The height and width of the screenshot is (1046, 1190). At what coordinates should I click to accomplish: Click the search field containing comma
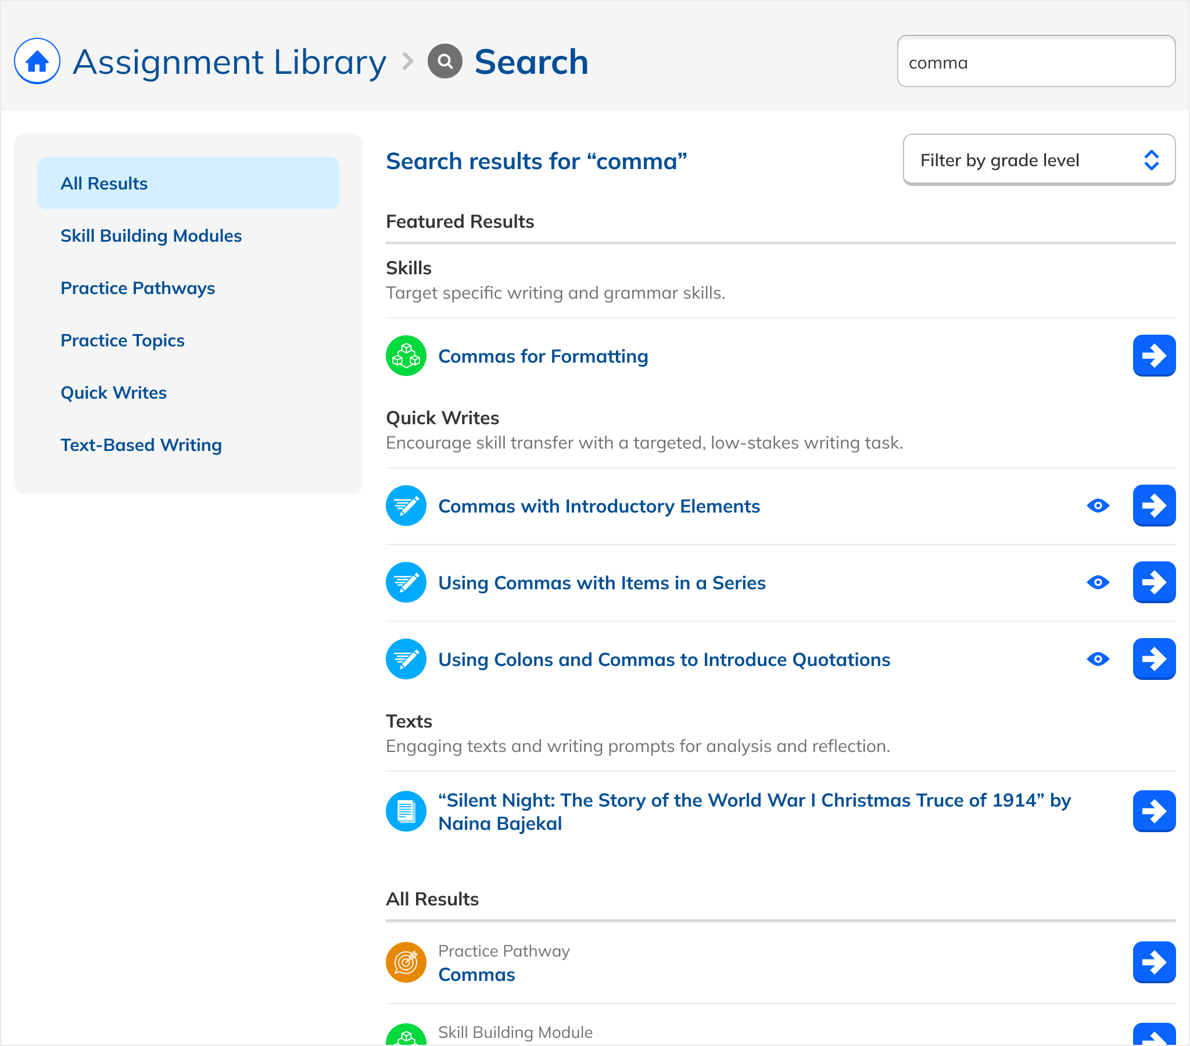pos(1035,62)
